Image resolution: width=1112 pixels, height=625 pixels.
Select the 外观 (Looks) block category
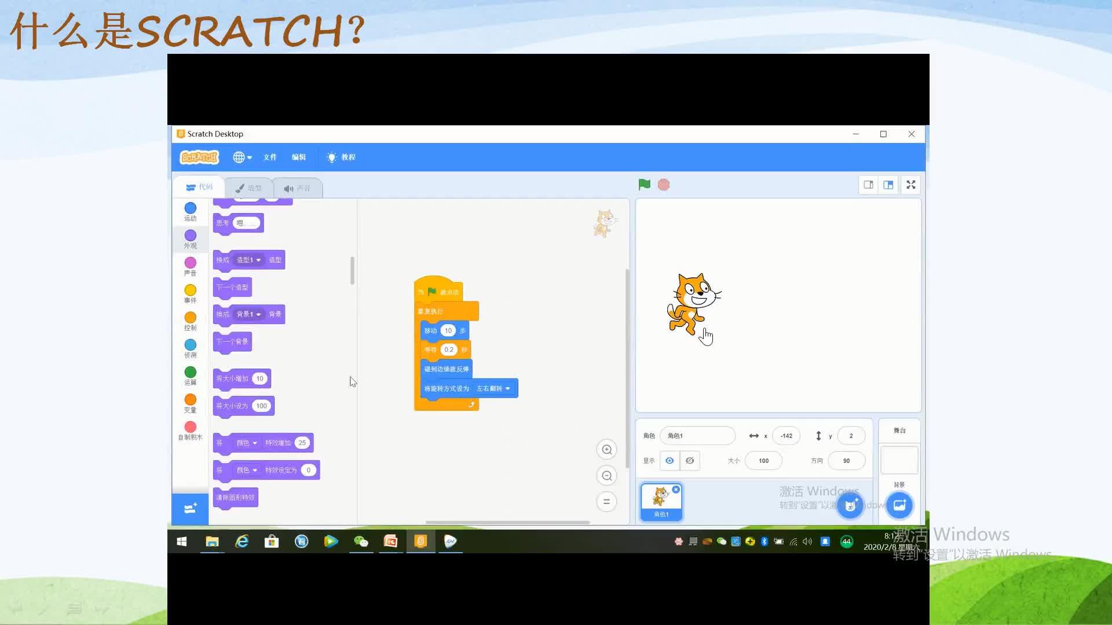pos(190,239)
